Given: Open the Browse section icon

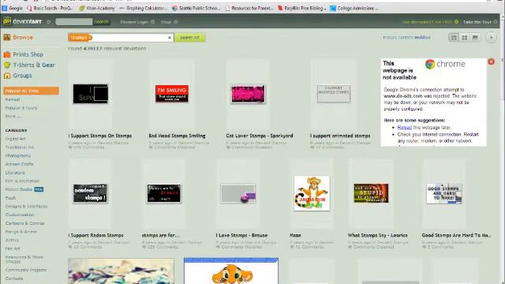Looking at the screenshot, I should coord(7,37).
